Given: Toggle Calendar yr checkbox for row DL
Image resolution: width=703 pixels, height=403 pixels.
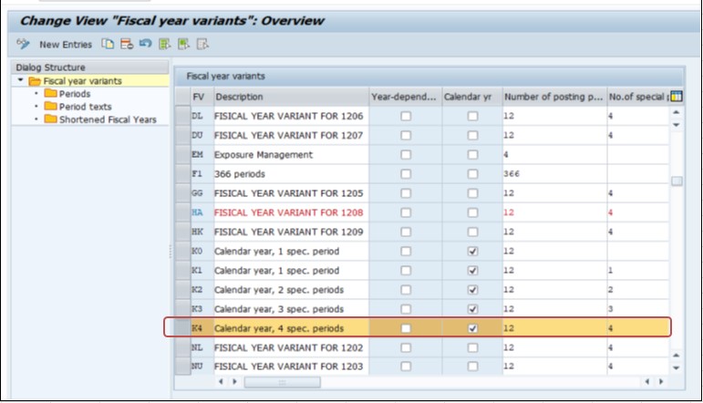Looking at the screenshot, I should [472, 116].
